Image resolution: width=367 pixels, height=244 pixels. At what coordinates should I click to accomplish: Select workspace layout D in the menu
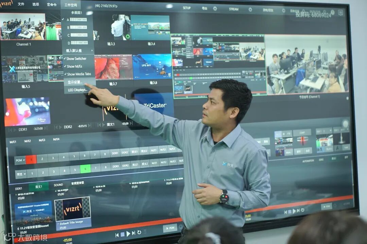tap(78, 43)
